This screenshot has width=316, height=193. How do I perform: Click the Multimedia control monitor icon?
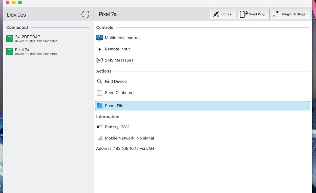pos(100,38)
